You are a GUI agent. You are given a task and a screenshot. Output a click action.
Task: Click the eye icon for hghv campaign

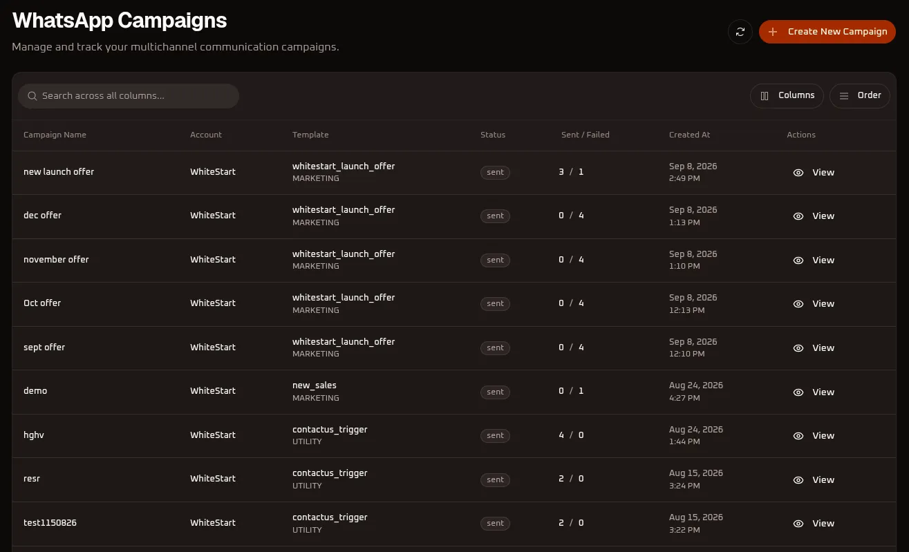coord(798,436)
